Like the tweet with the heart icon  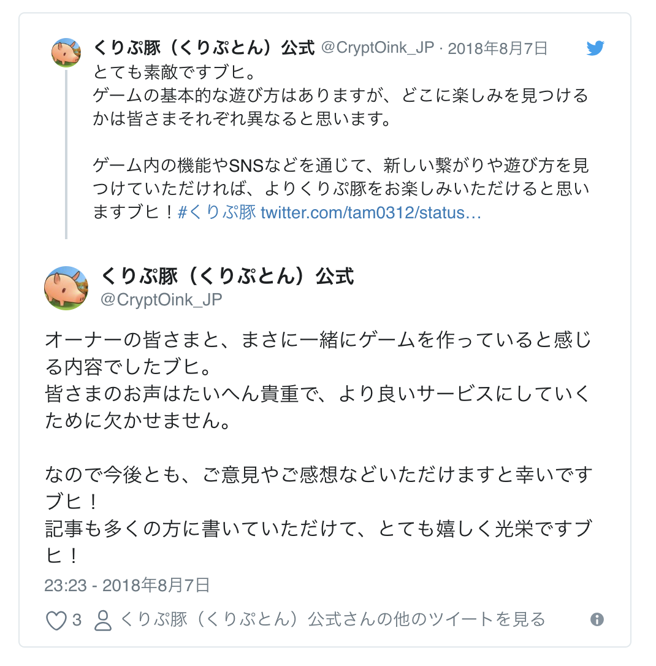[56, 621]
